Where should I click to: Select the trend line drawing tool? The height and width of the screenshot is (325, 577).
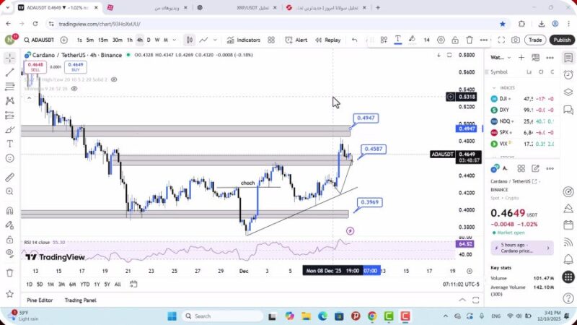pyautogui.click(x=9, y=72)
